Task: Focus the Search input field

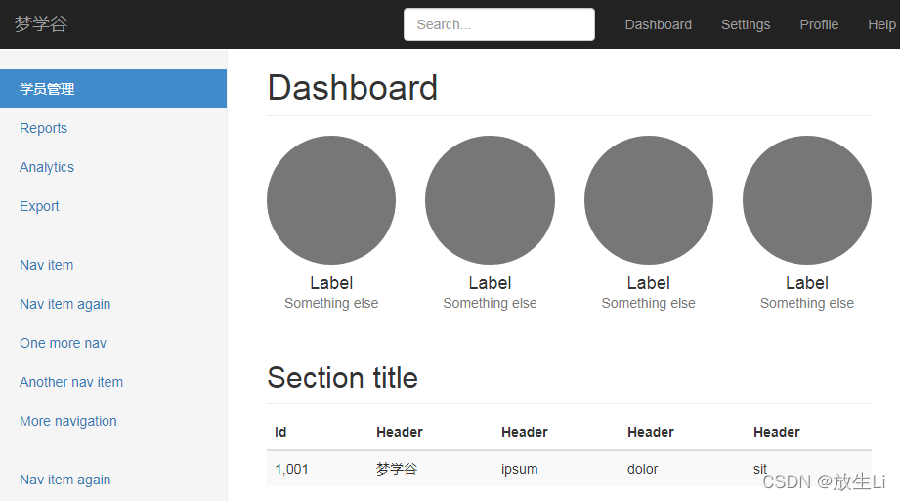Action: [499, 24]
